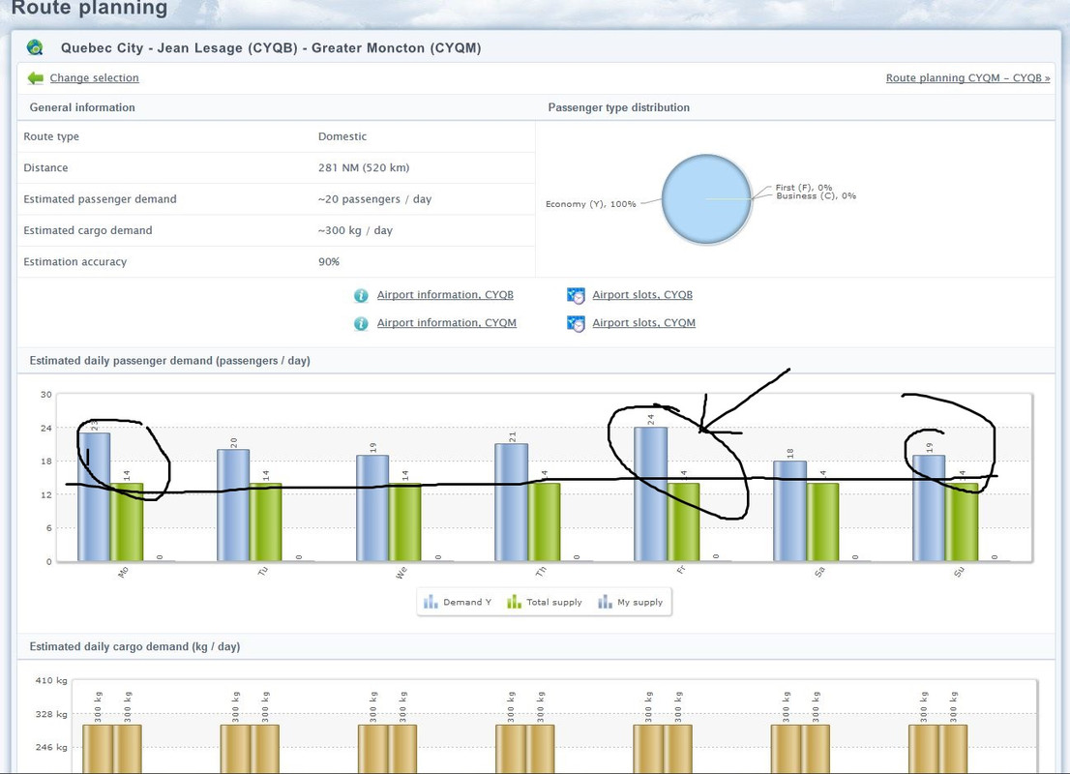Click the clock slot icon for CYQM

[x=576, y=323]
